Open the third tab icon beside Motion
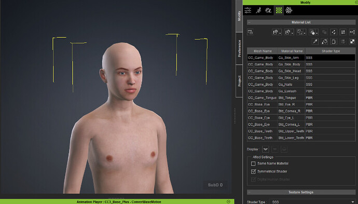358x204 pixels. [x=268, y=10]
